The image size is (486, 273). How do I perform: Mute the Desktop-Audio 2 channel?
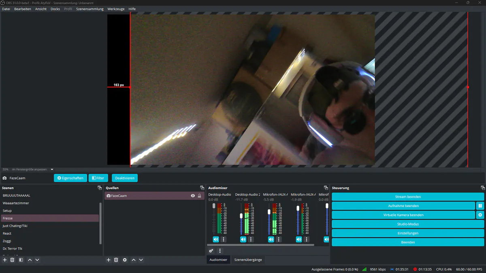point(243,239)
